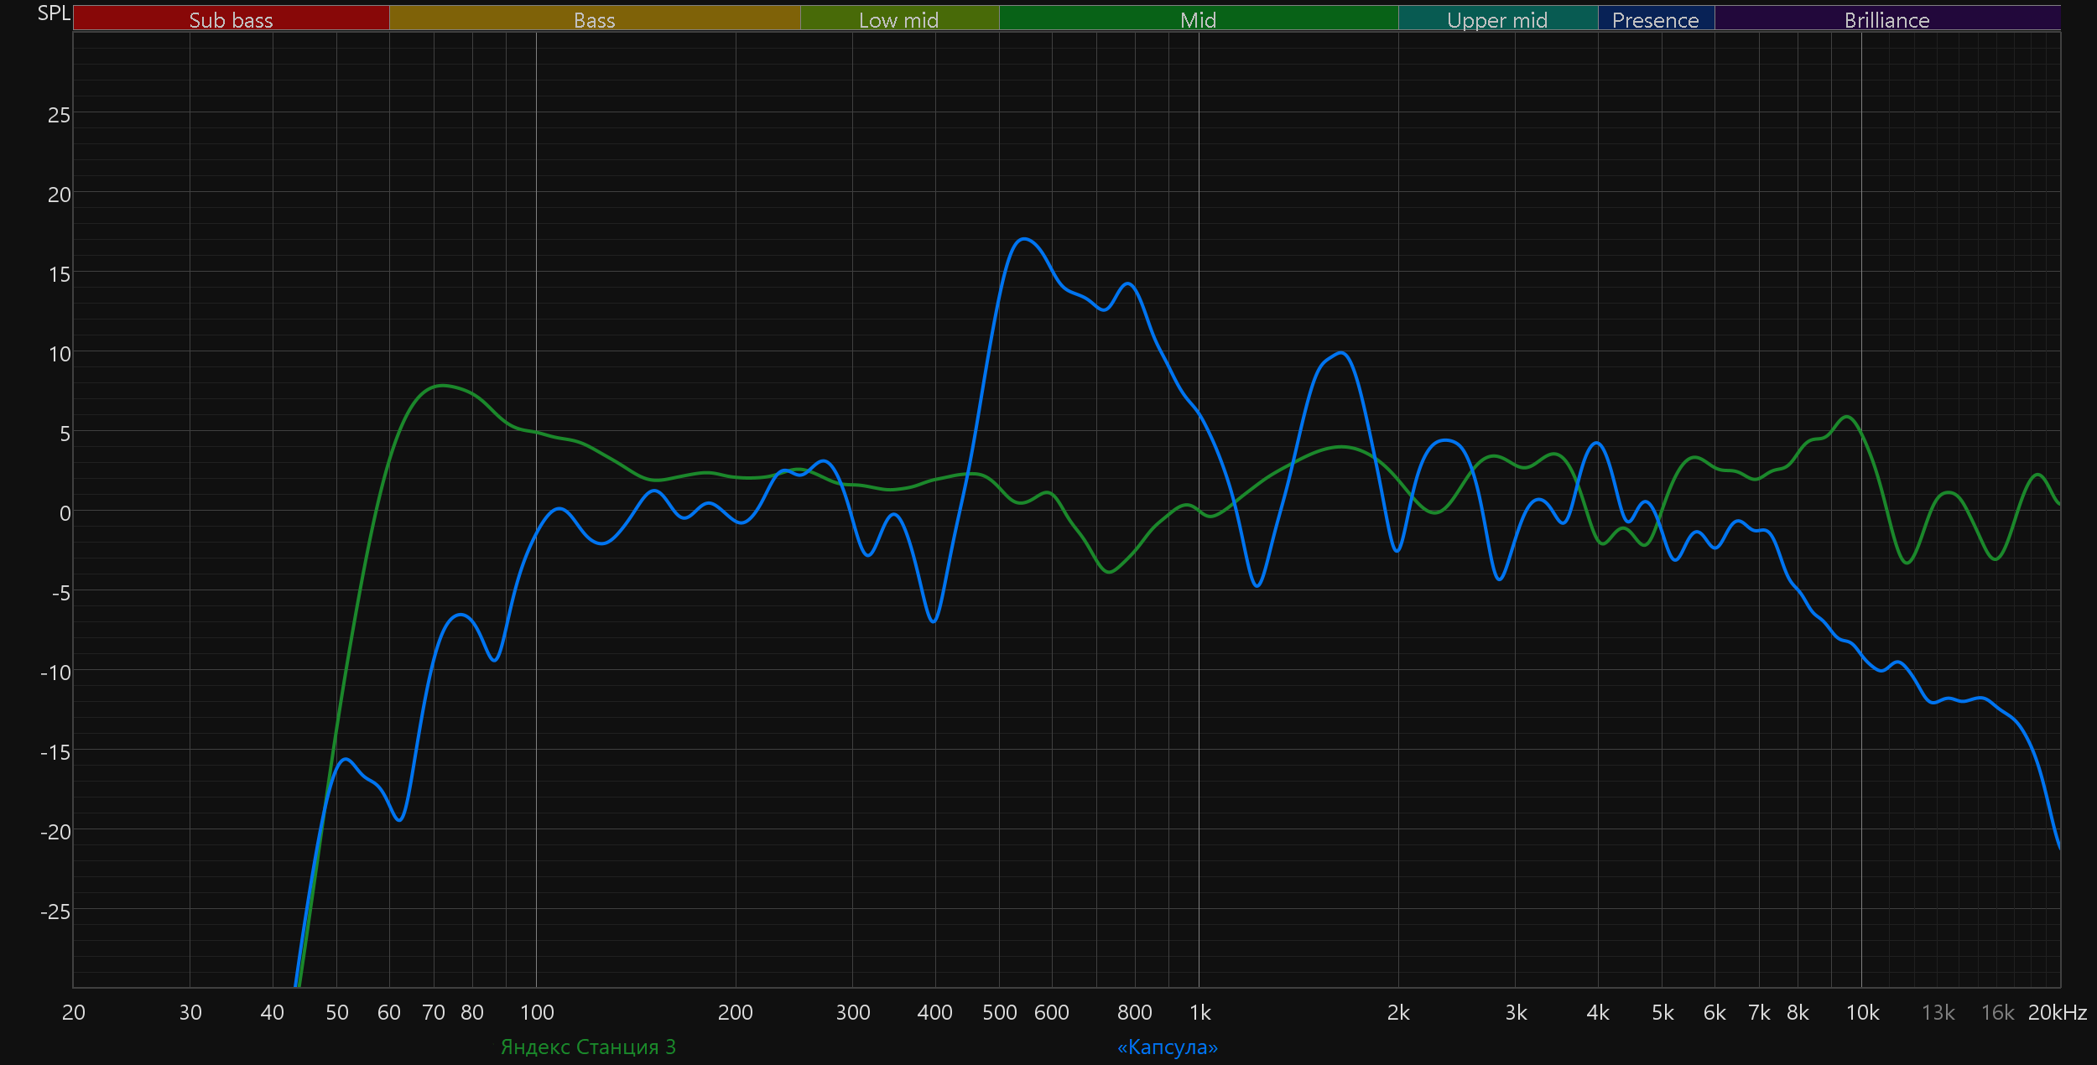
Task: Click the 10k frequency axis label
Action: 1862,1012
